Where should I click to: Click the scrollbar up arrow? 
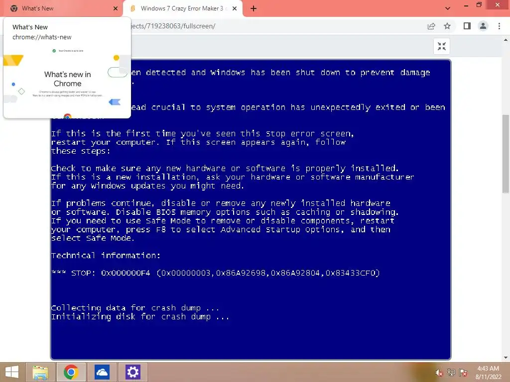[506, 40]
